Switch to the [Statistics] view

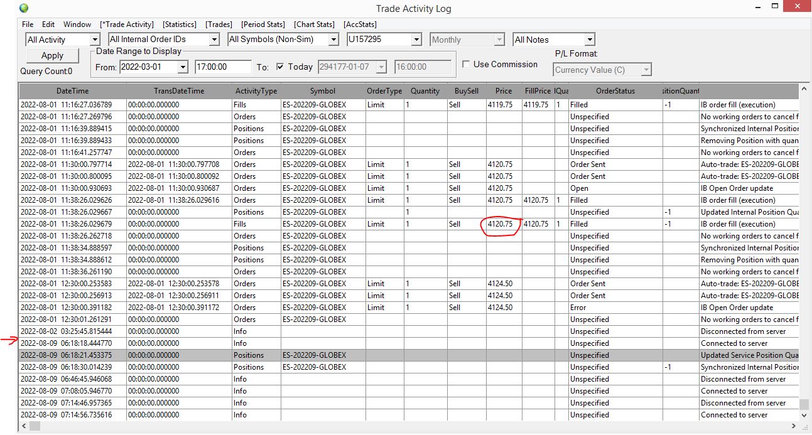pos(180,24)
